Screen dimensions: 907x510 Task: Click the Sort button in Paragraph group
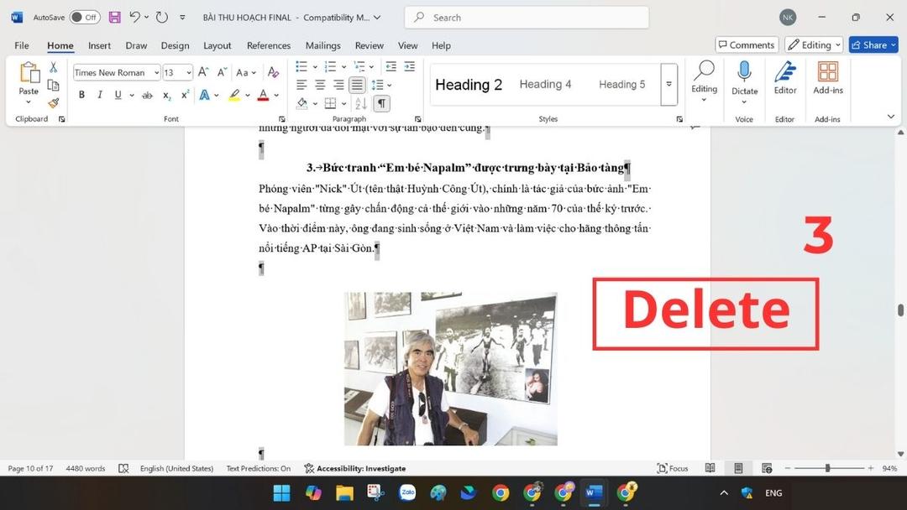359,103
